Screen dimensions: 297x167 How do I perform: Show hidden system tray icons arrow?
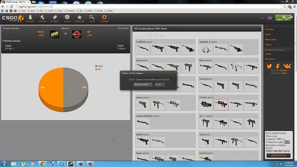(x=274, y=164)
